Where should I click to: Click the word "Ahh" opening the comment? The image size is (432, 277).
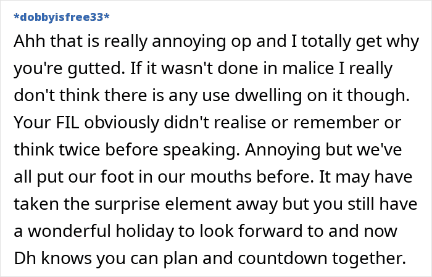tap(27, 44)
